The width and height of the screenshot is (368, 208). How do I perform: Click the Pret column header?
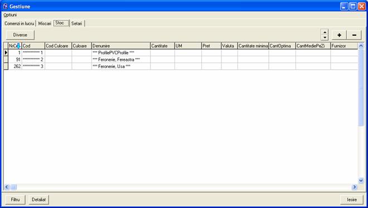[211, 46]
